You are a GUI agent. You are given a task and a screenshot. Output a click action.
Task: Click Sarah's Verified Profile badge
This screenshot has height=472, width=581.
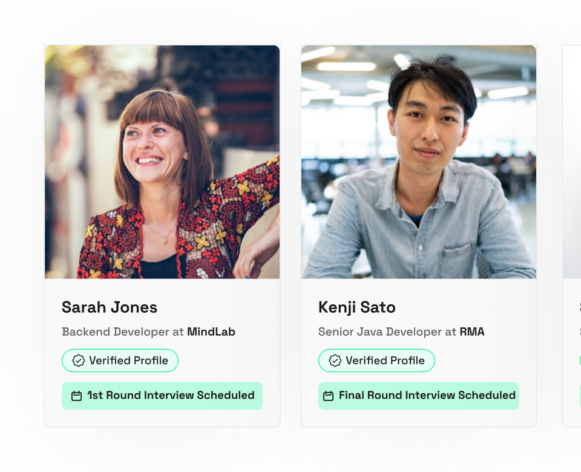120,361
